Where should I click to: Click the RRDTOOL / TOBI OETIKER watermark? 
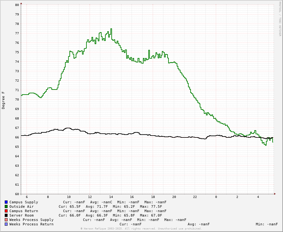pyautogui.click(x=280, y=19)
